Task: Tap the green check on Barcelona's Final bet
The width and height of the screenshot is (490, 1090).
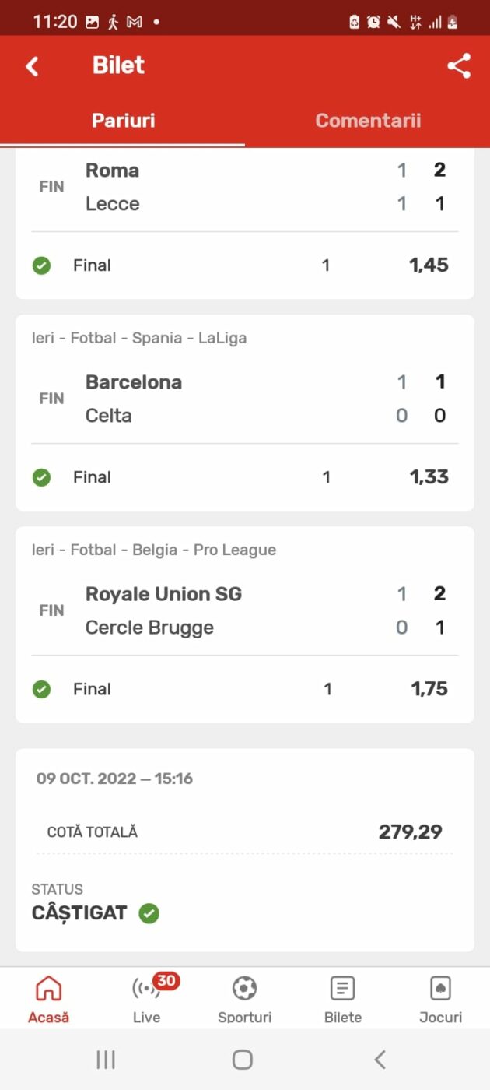Action: pyautogui.click(x=41, y=477)
